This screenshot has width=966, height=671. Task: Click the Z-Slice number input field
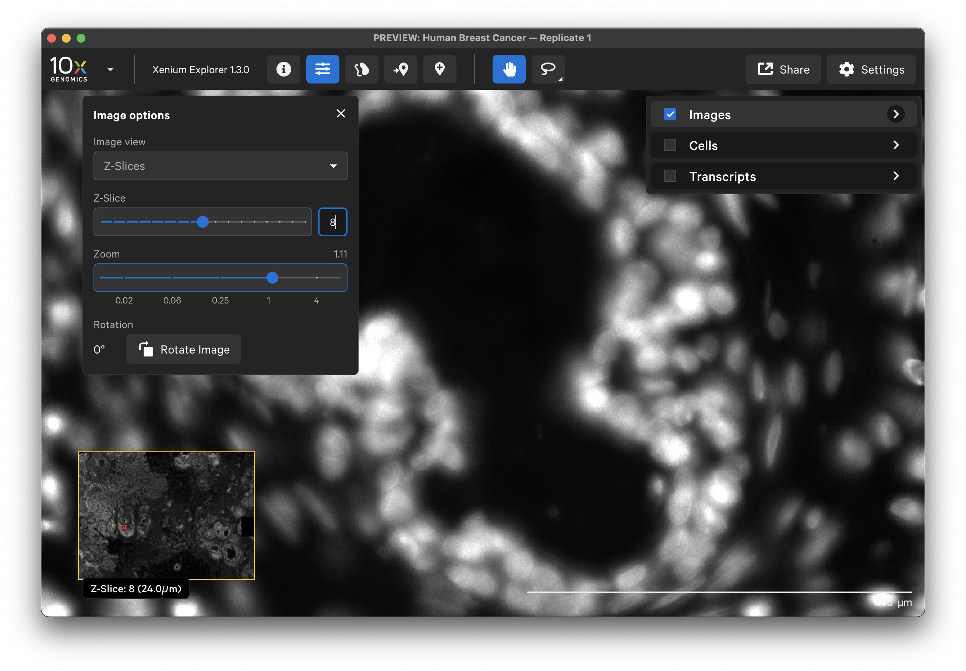tap(332, 221)
